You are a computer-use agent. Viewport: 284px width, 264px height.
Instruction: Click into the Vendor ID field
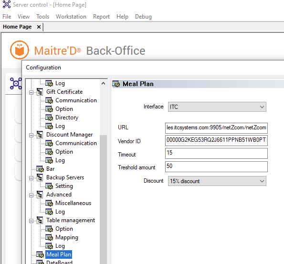click(216, 140)
